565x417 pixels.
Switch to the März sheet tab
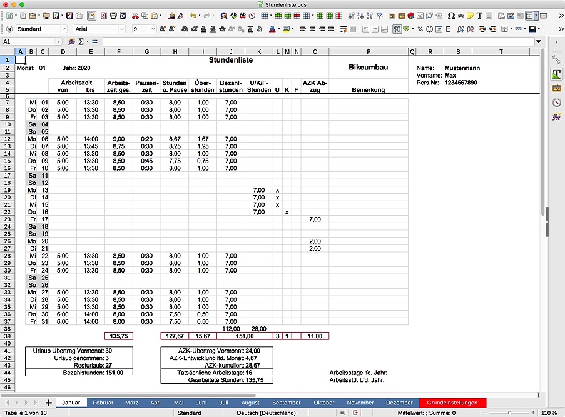(131, 403)
